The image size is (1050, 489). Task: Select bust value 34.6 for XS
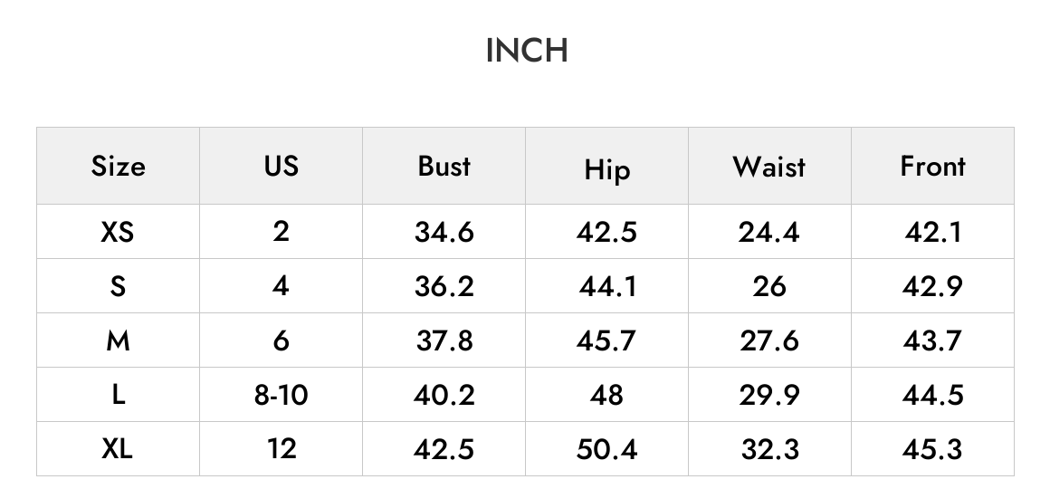point(444,232)
